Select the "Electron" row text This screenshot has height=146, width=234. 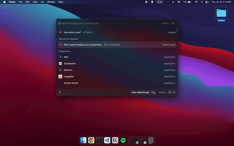[68, 70]
